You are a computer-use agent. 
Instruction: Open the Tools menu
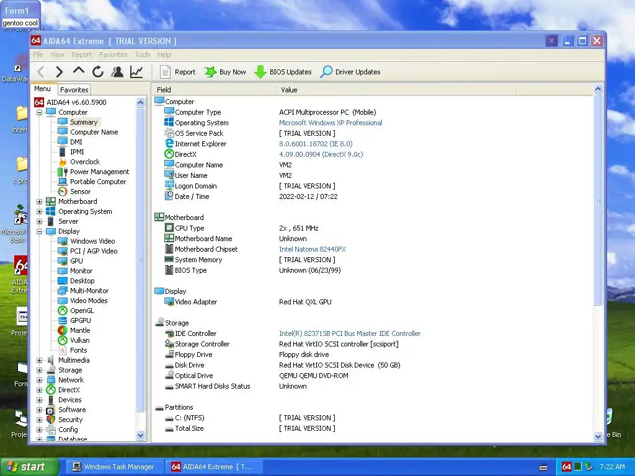tap(143, 55)
